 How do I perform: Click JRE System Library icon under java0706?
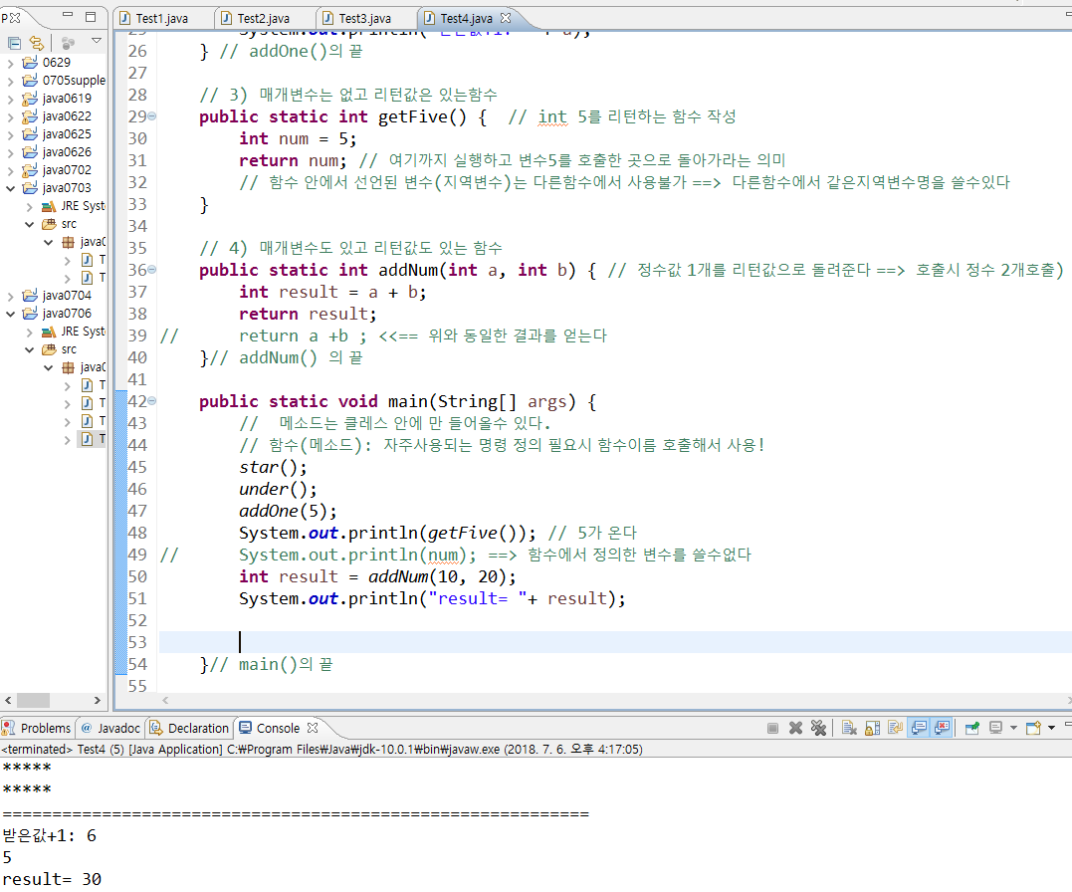point(49,332)
